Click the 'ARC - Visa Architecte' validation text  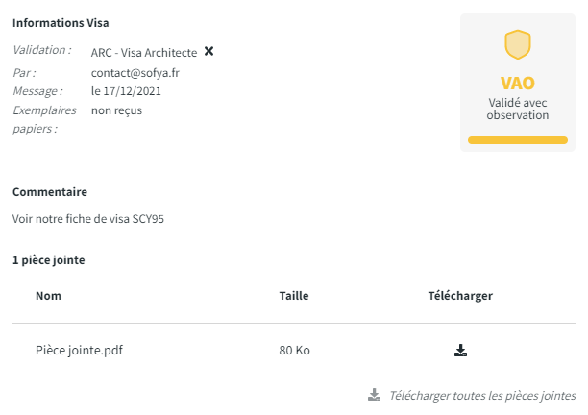(x=144, y=52)
